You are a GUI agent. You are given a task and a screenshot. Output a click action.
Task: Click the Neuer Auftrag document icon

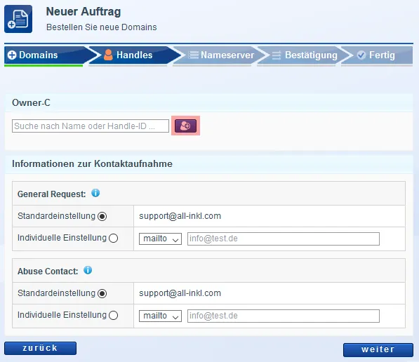(x=18, y=19)
